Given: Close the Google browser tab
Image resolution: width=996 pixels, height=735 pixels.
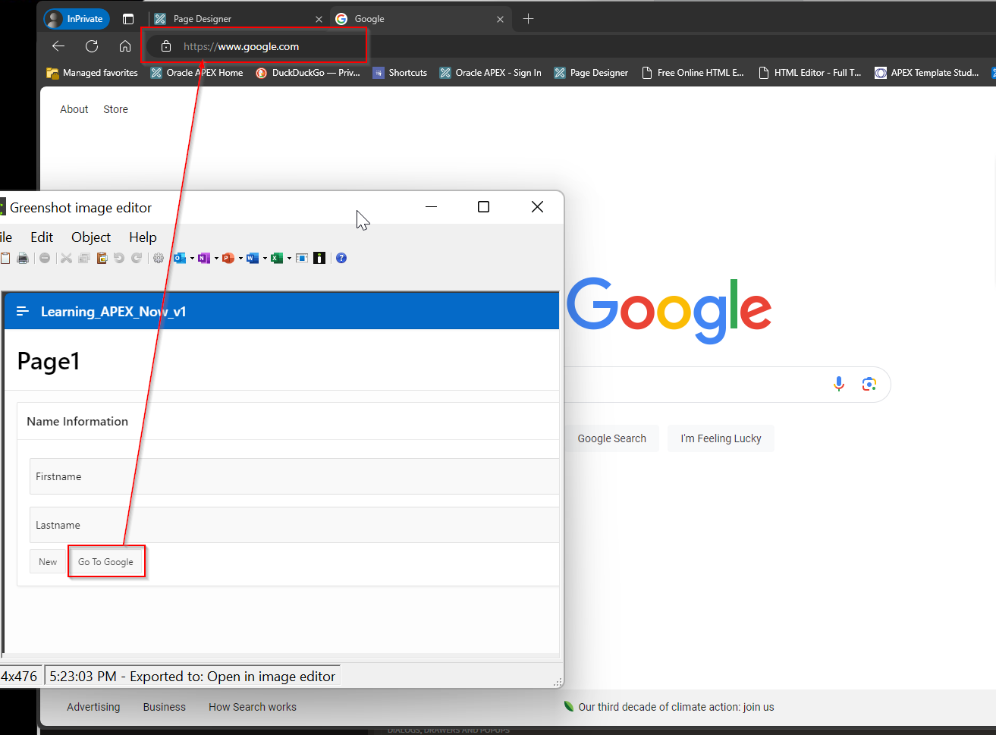Looking at the screenshot, I should click(x=500, y=19).
